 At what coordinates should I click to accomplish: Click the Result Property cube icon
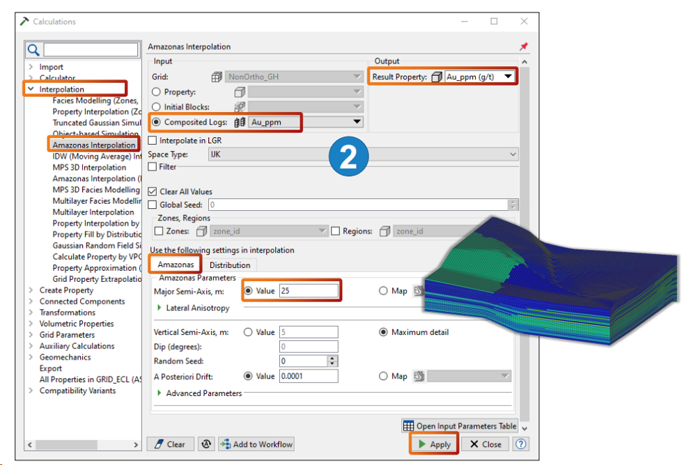point(437,77)
